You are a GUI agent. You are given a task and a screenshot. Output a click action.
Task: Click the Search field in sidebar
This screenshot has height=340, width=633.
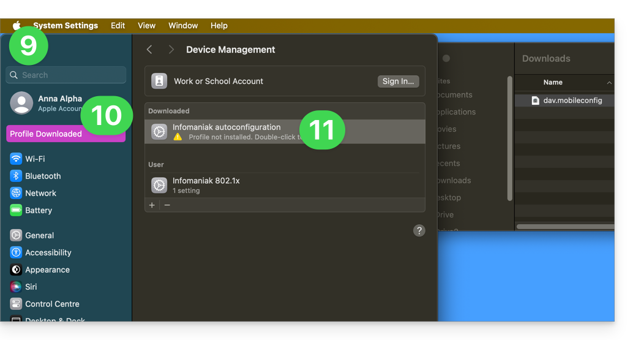tap(66, 75)
